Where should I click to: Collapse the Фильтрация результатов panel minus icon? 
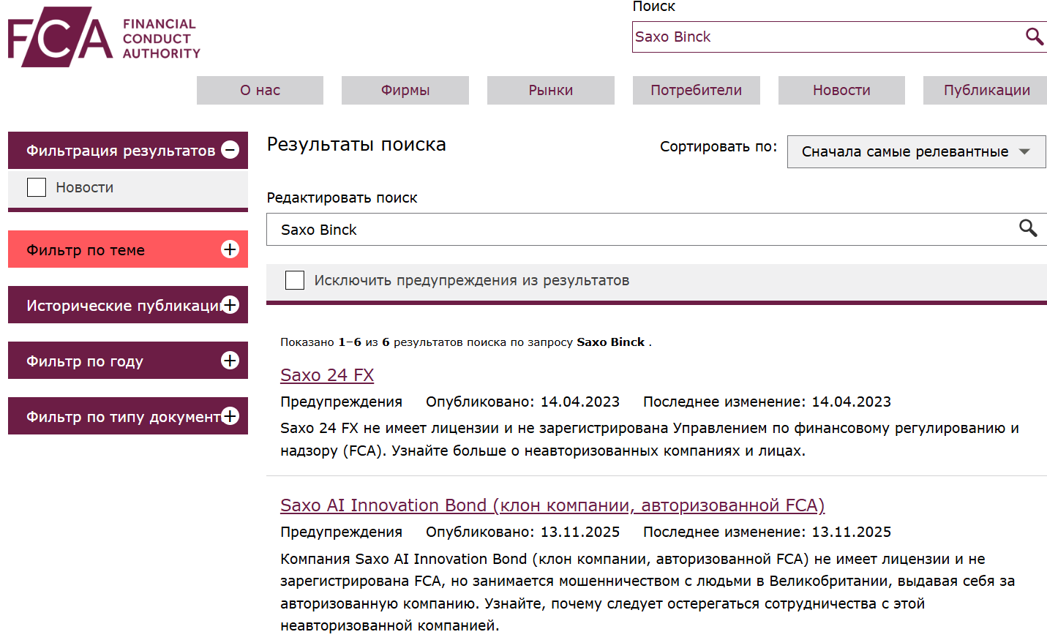(230, 150)
